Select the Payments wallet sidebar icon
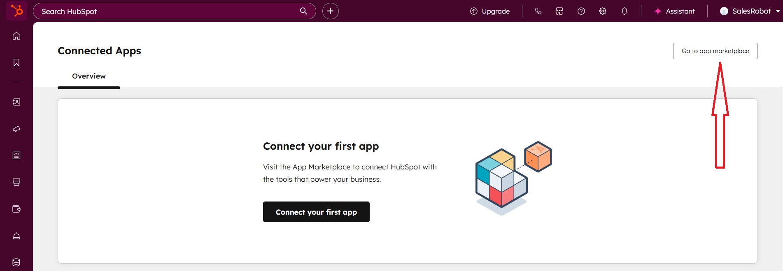Viewport: 783px width, 271px height. point(16,208)
